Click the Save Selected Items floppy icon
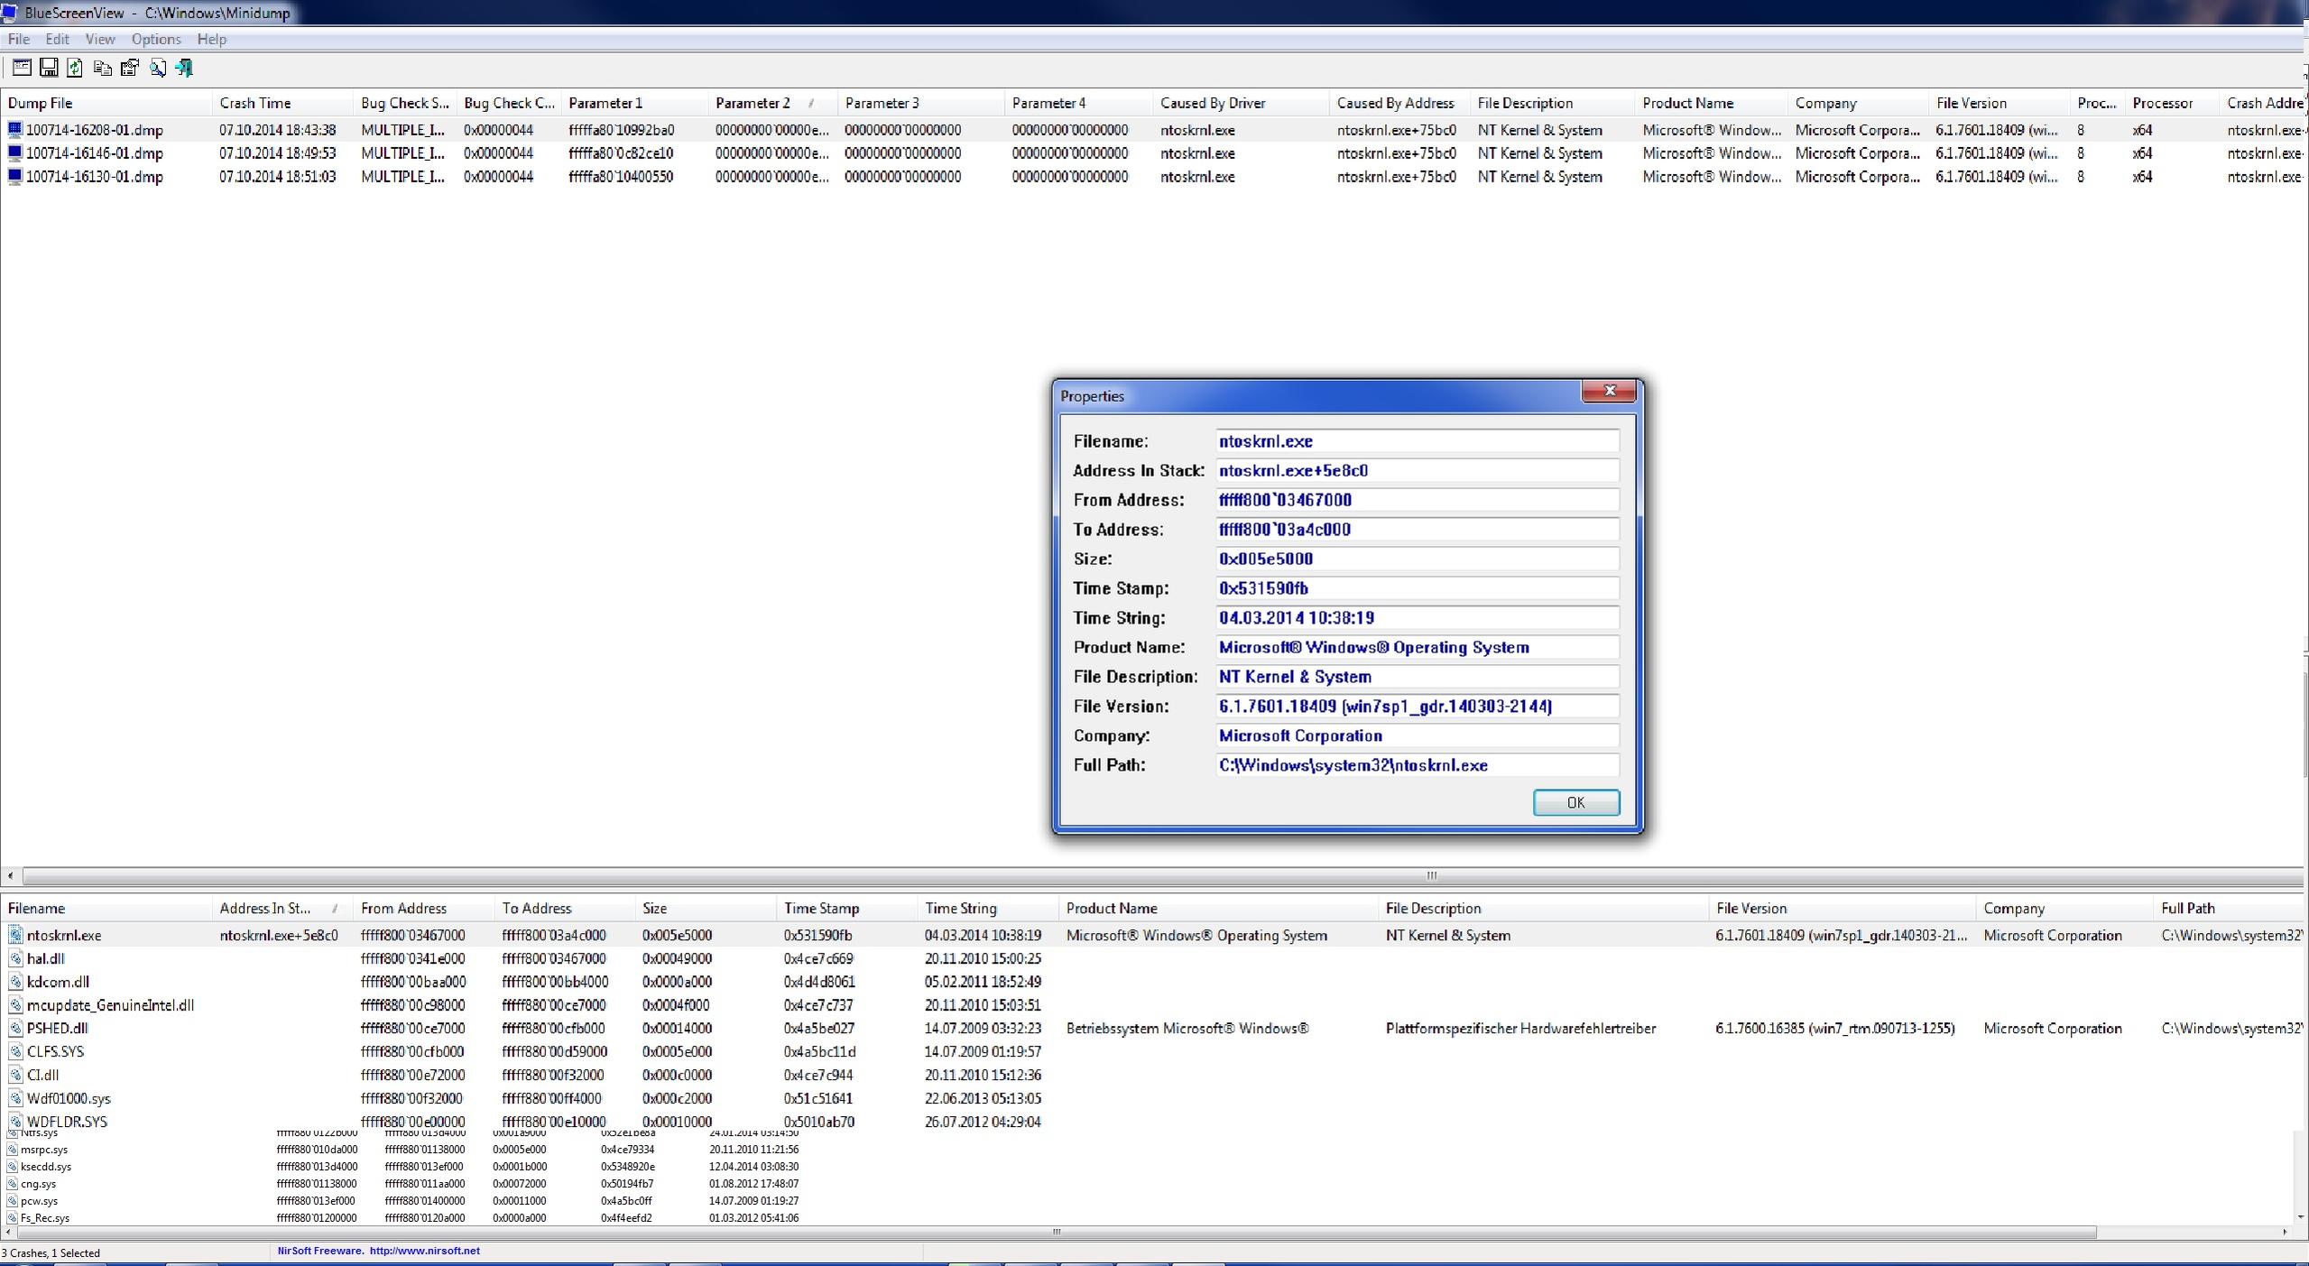This screenshot has height=1266, width=2309. tap(49, 68)
